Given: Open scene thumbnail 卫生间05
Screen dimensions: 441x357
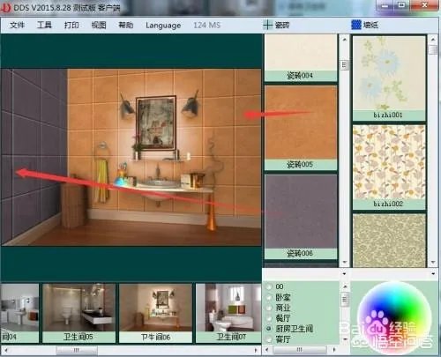Looking at the screenshot, I should pyautogui.click(x=78, y=313).
